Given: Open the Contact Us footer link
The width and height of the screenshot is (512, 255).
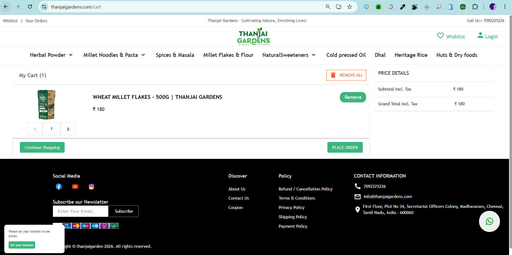Looking at the screenshot, I should tap(239, 198).
